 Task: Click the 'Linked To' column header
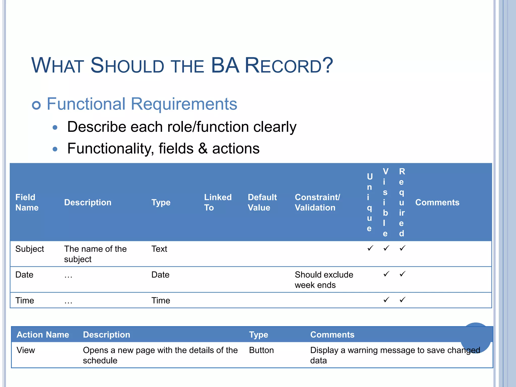(x=218, y=202)
